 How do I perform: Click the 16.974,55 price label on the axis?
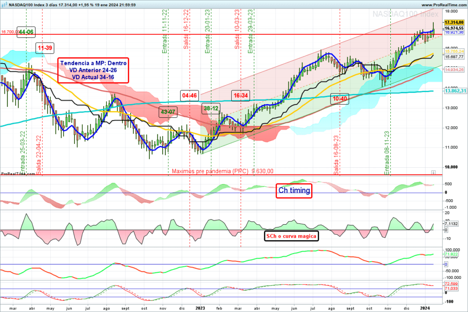[x=454, y=28]
